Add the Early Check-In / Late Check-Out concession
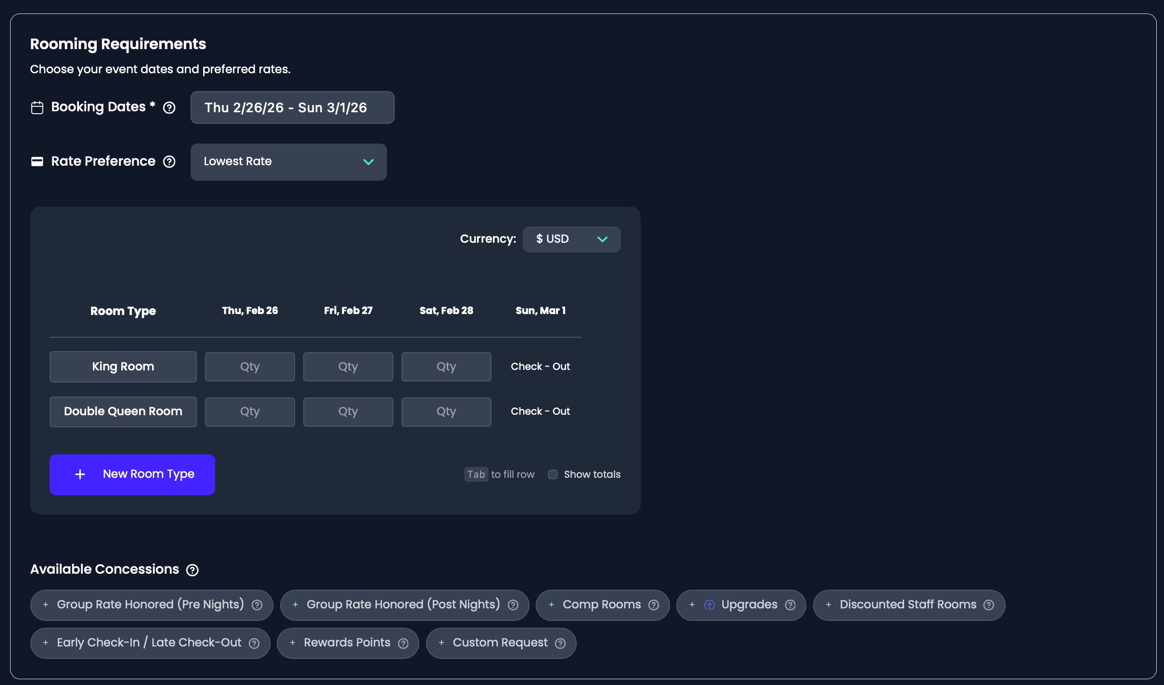 [x=143, y=643]
